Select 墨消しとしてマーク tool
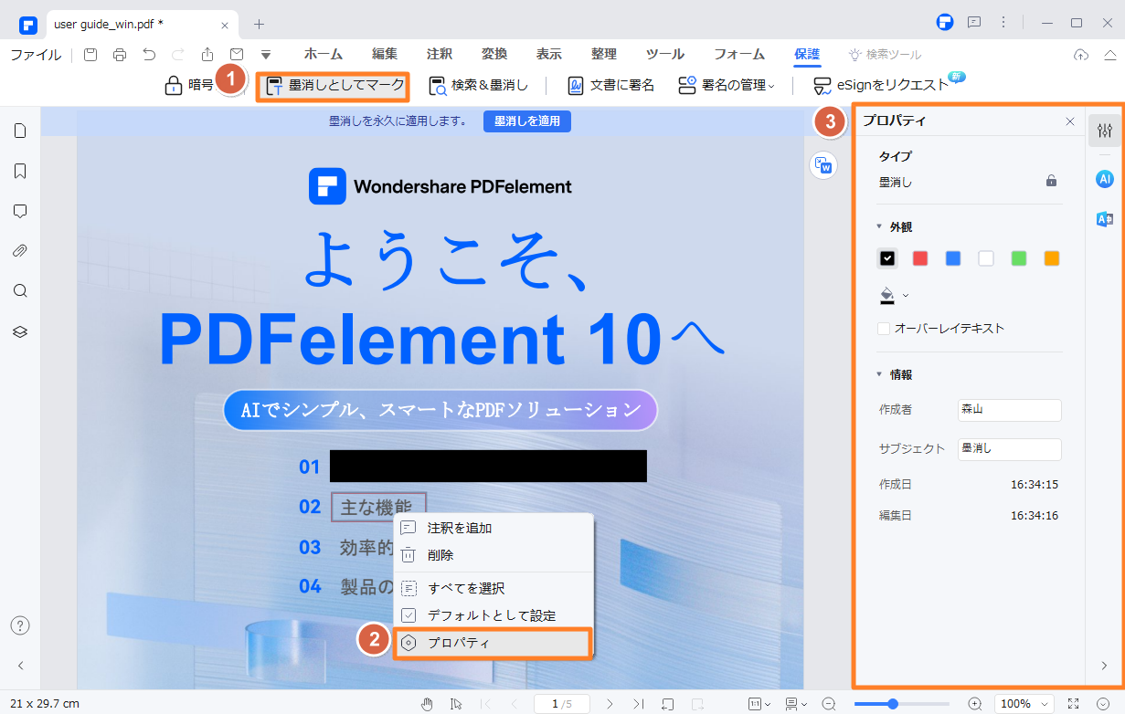The width and height of the screenshot is (1125, 714). 334,86
